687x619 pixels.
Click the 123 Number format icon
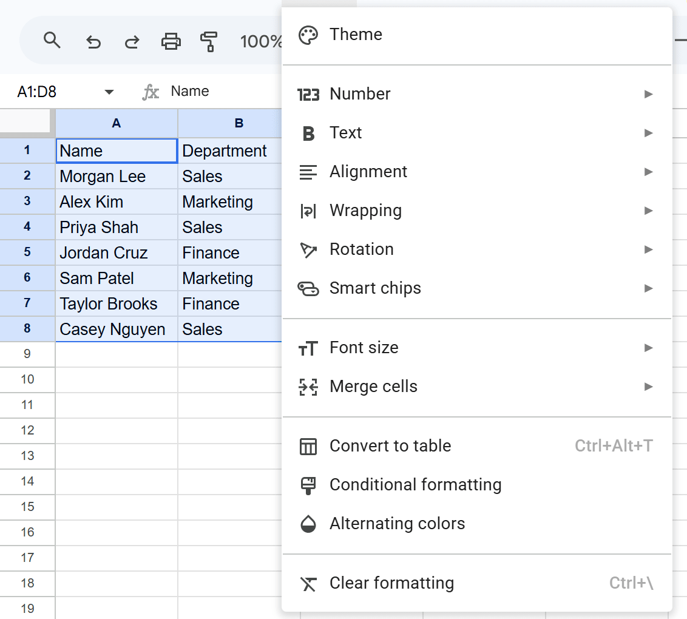click(x=308, y=95)
